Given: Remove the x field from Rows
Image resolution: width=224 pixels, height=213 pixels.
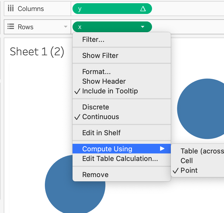Looking at the screenshot, I should (x=95, y=175).
